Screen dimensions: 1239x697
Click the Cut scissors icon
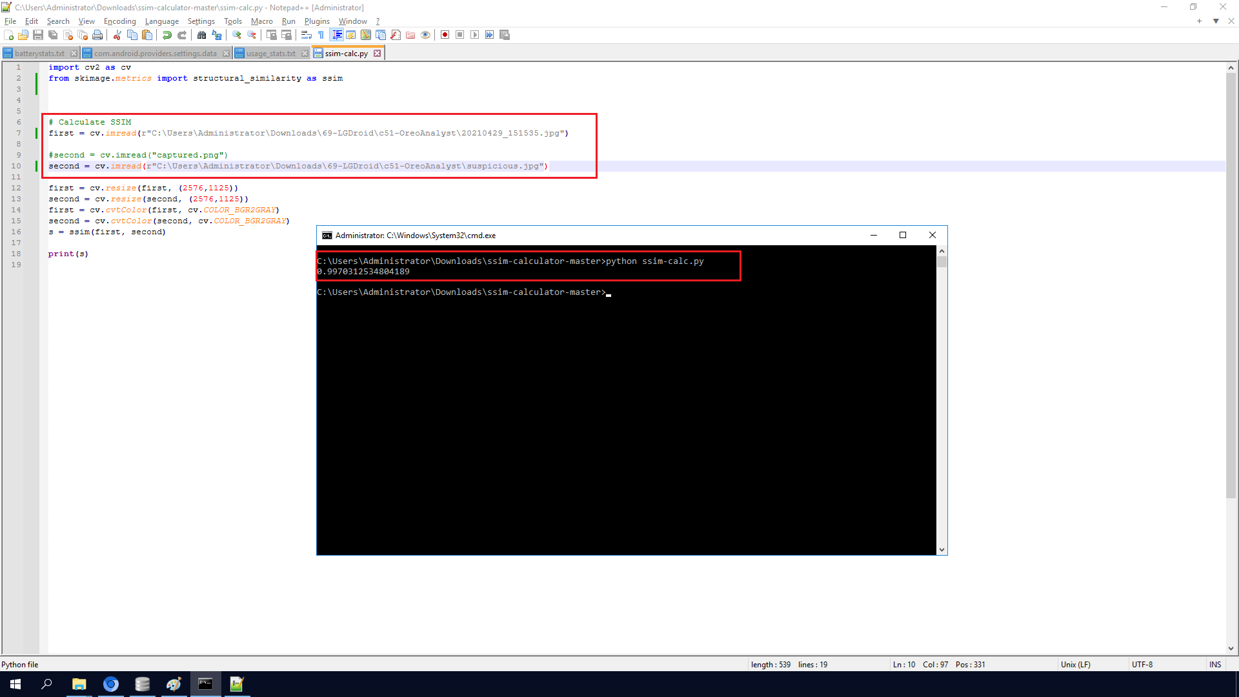coord(117,35)
